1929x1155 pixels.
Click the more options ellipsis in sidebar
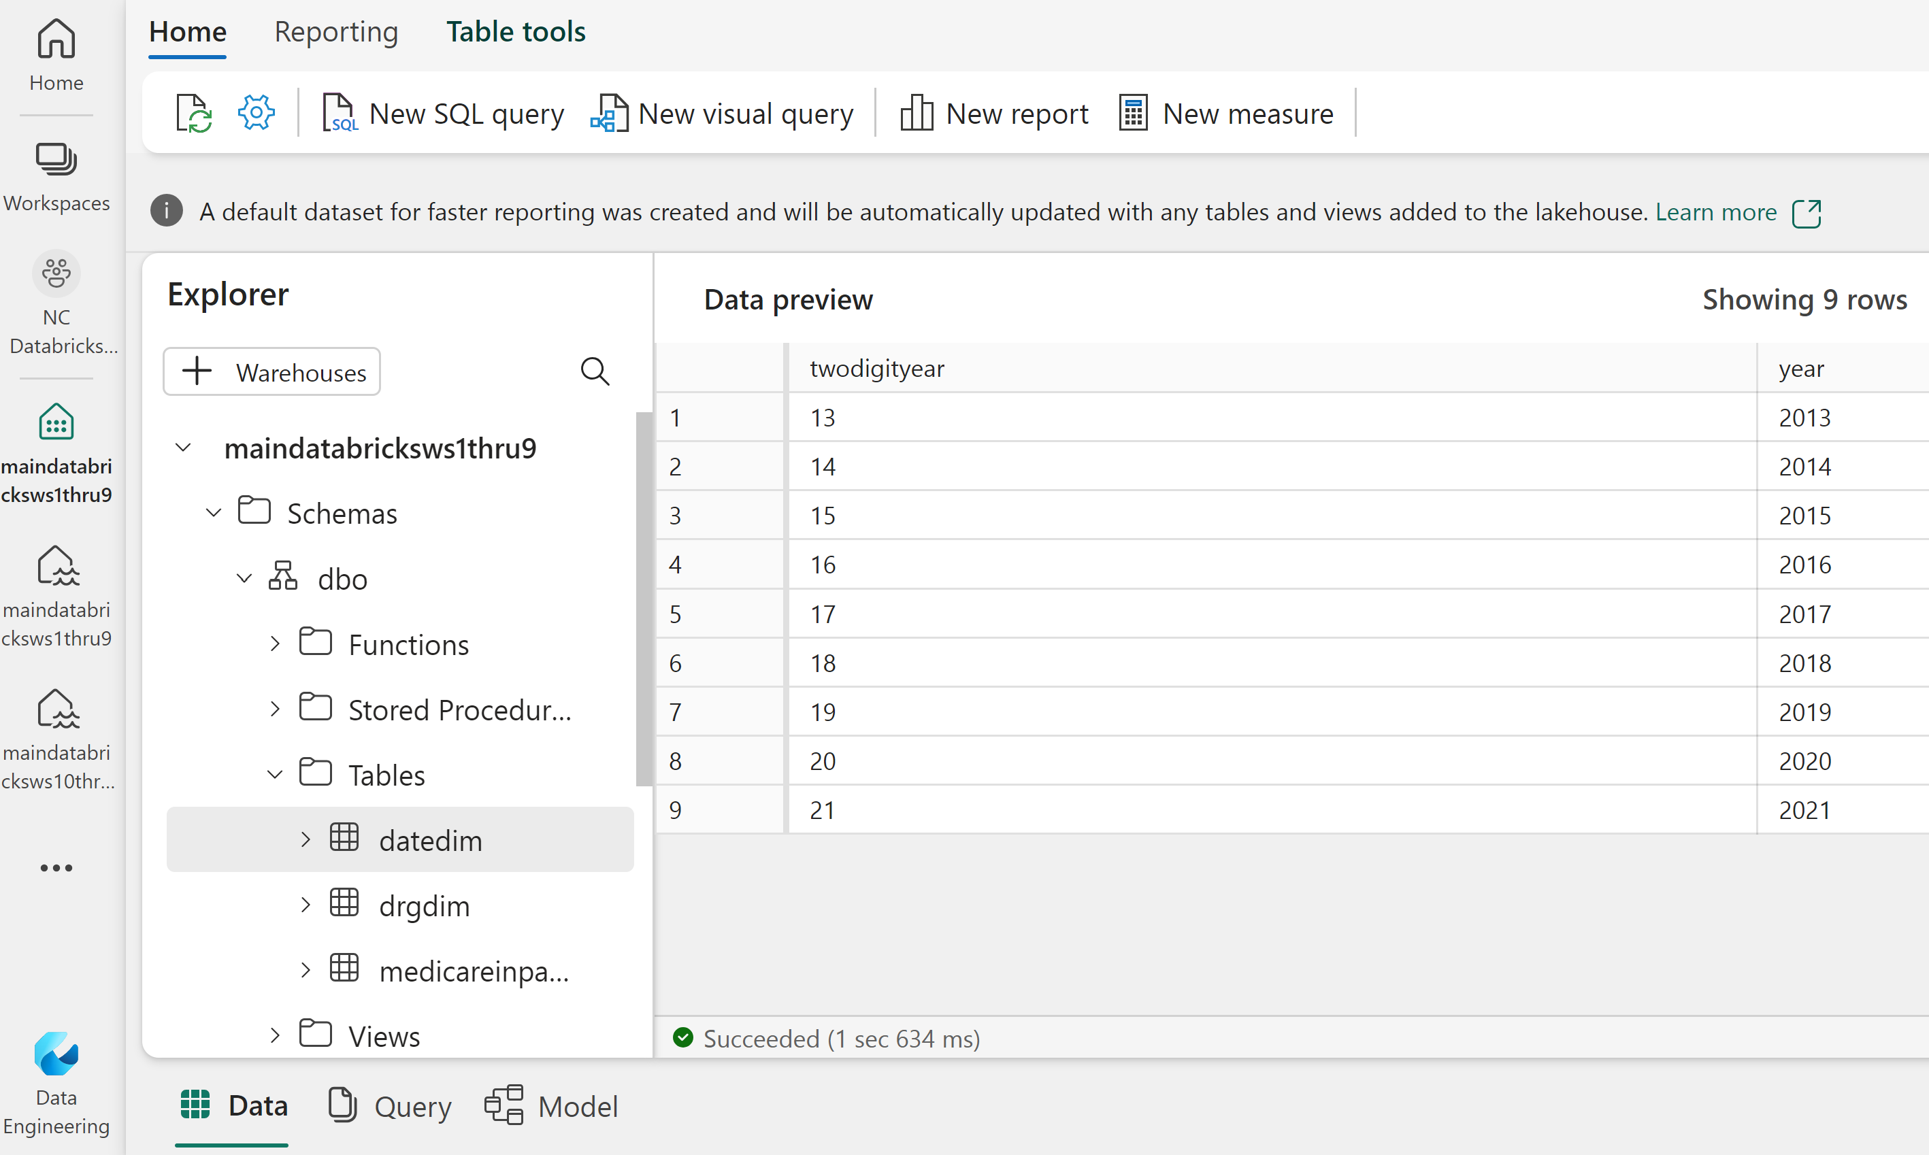56,868
